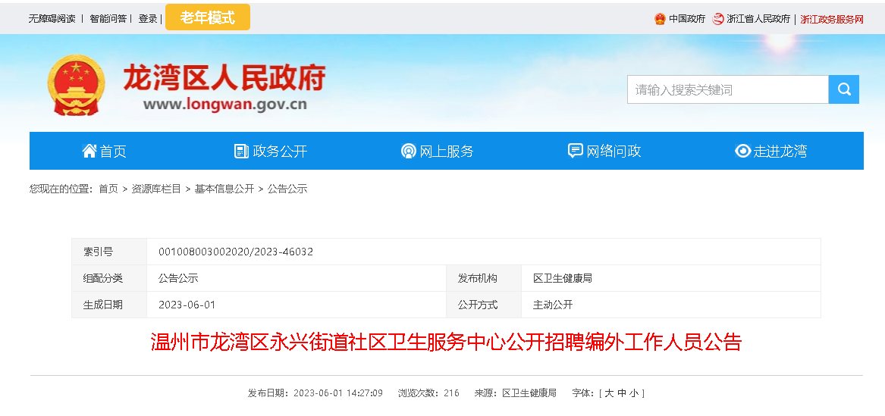
Task: Click the 网上服务 headset icon
Action: point(409,151)
